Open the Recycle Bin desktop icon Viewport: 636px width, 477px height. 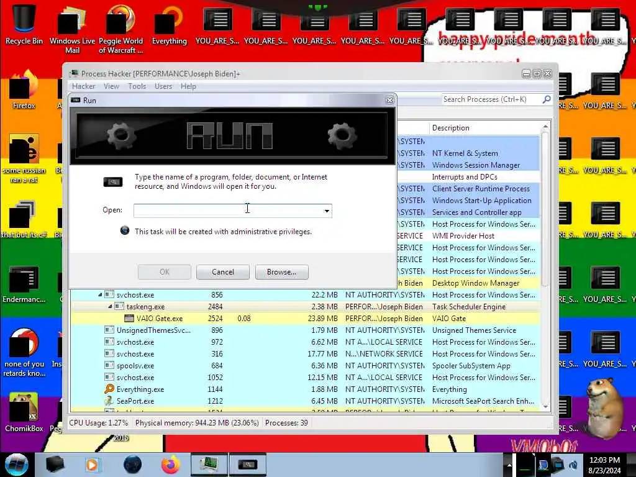pyautogui.click(x=24, y=24)
